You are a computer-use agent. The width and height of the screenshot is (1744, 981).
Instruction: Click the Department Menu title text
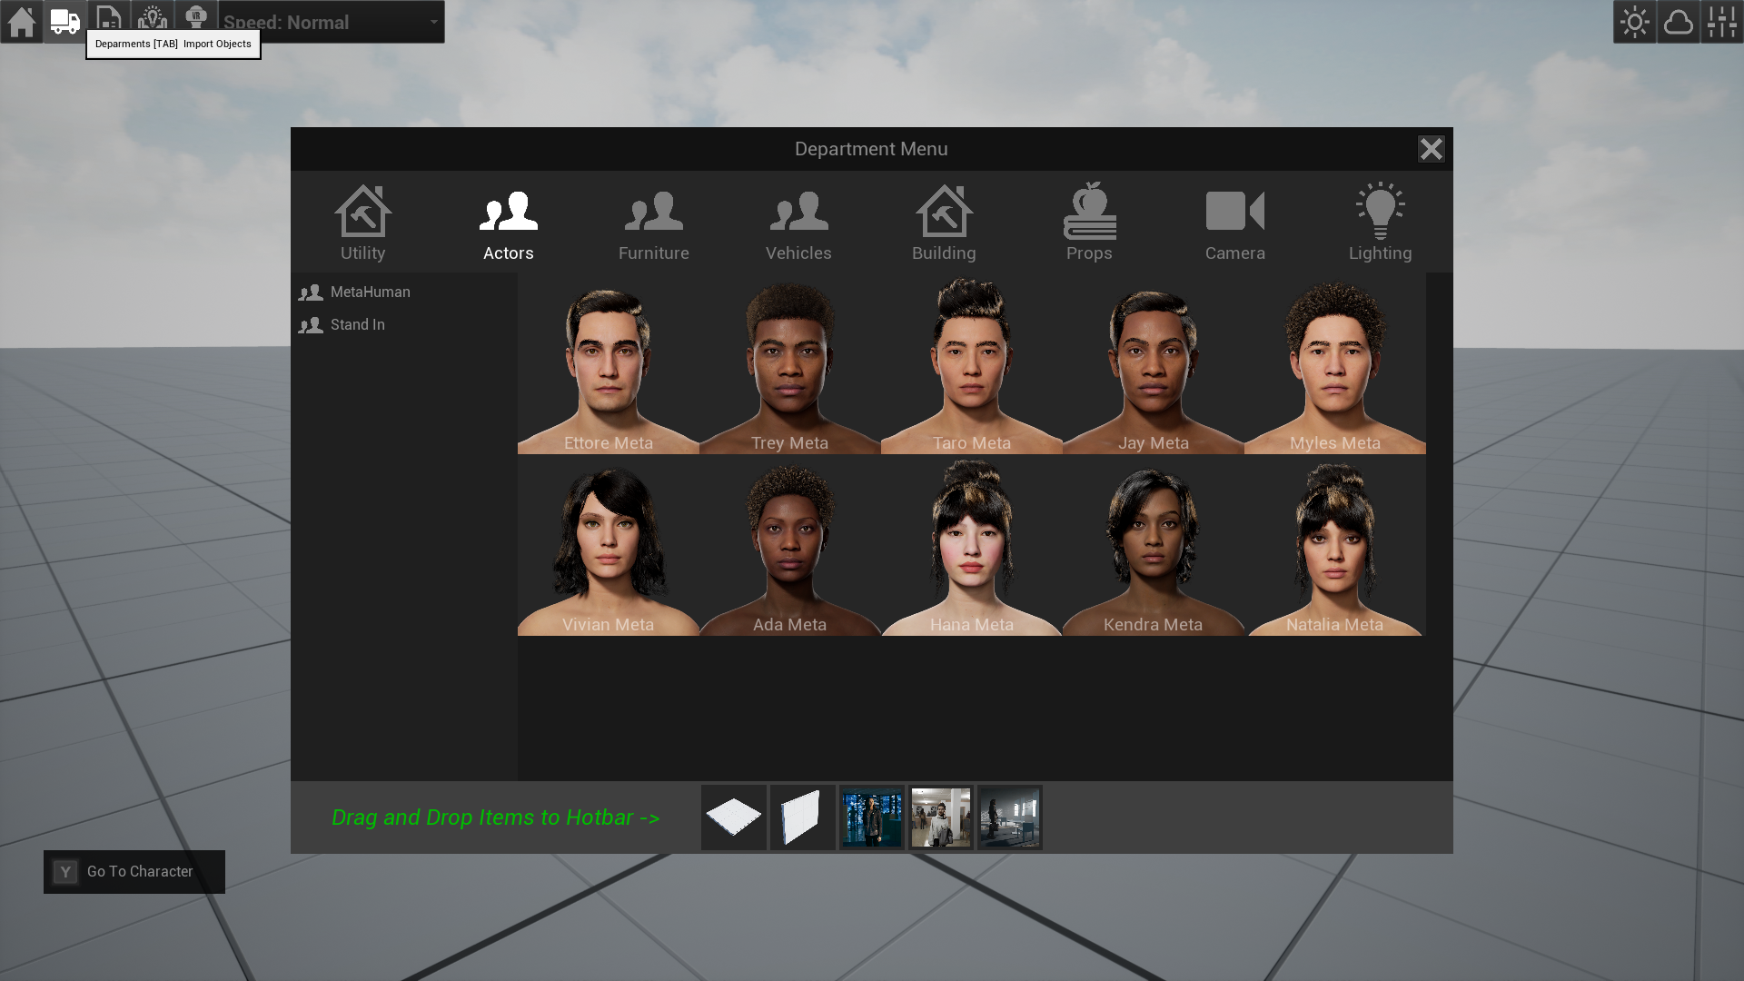coord(871,149)
